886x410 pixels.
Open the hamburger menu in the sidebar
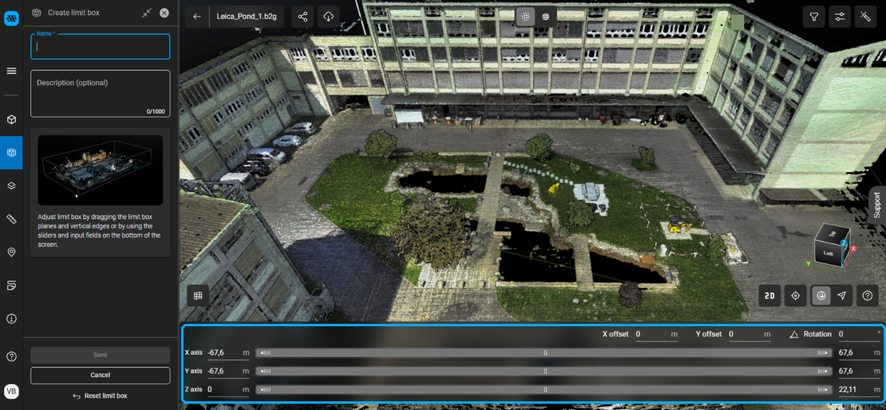pos(11,71)
